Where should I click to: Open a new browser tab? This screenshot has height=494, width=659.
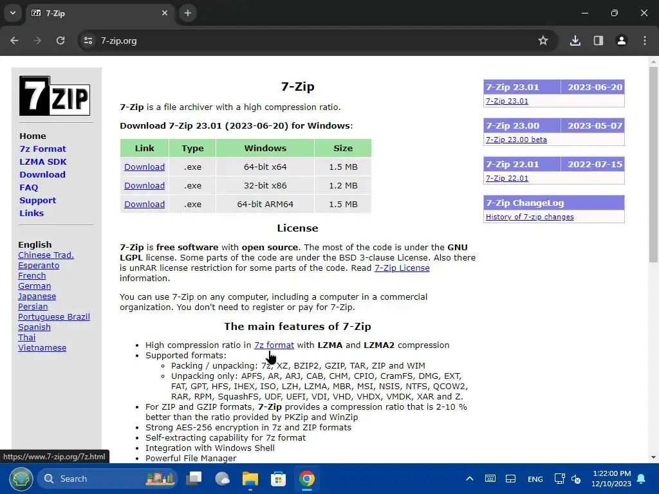[x=188, y=13]
